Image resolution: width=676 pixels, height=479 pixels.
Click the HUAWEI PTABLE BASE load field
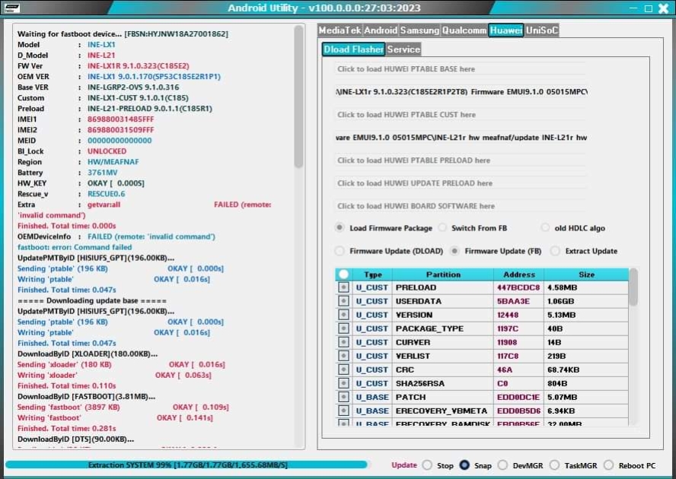[x=460, y=69]
